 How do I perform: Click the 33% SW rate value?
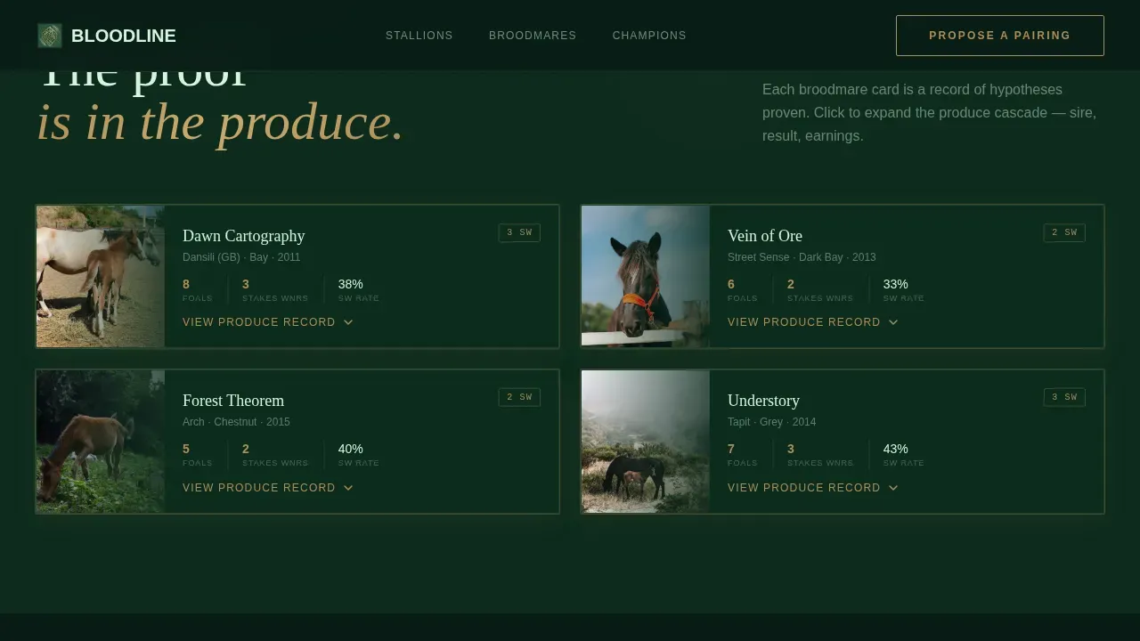click(x=896, y=284)
